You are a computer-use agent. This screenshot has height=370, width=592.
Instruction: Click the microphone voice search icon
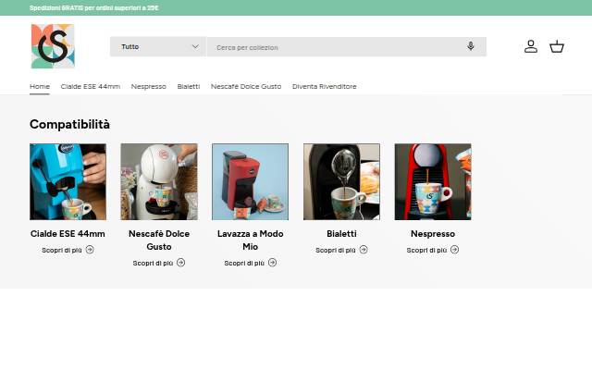[x=471, y=46]
